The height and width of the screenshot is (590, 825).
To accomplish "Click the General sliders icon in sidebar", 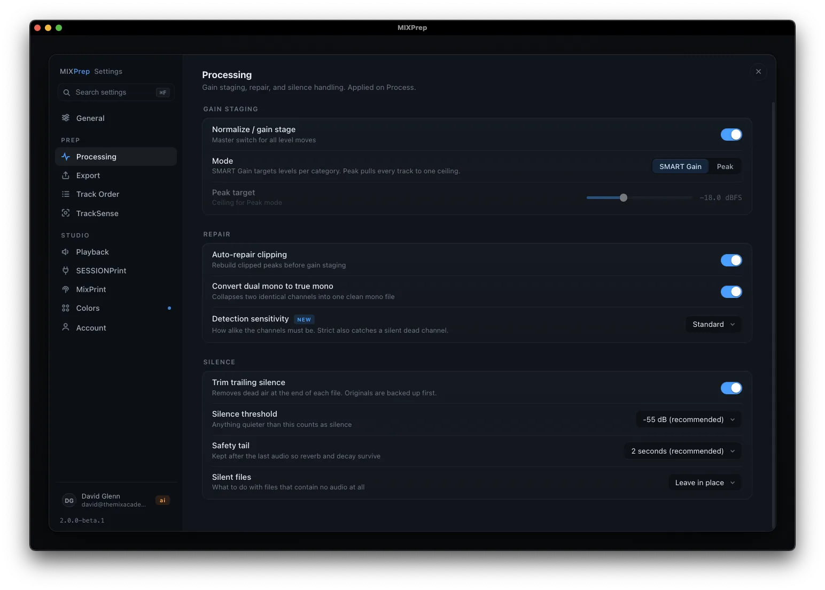I will pyautogui.click(x=66, y=118).
